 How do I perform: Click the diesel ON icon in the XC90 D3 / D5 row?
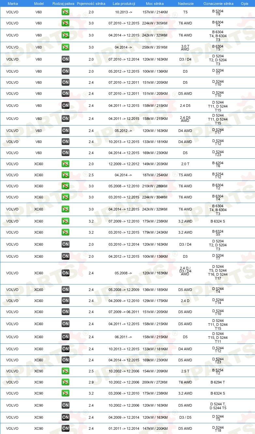[66, 417]
